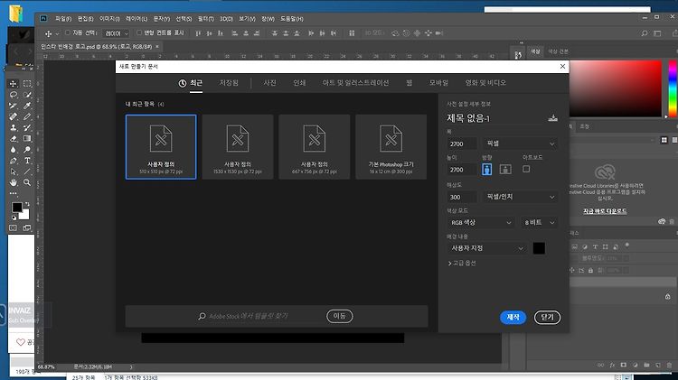Open the auto-select Layer dropdown

coord(117,33)
